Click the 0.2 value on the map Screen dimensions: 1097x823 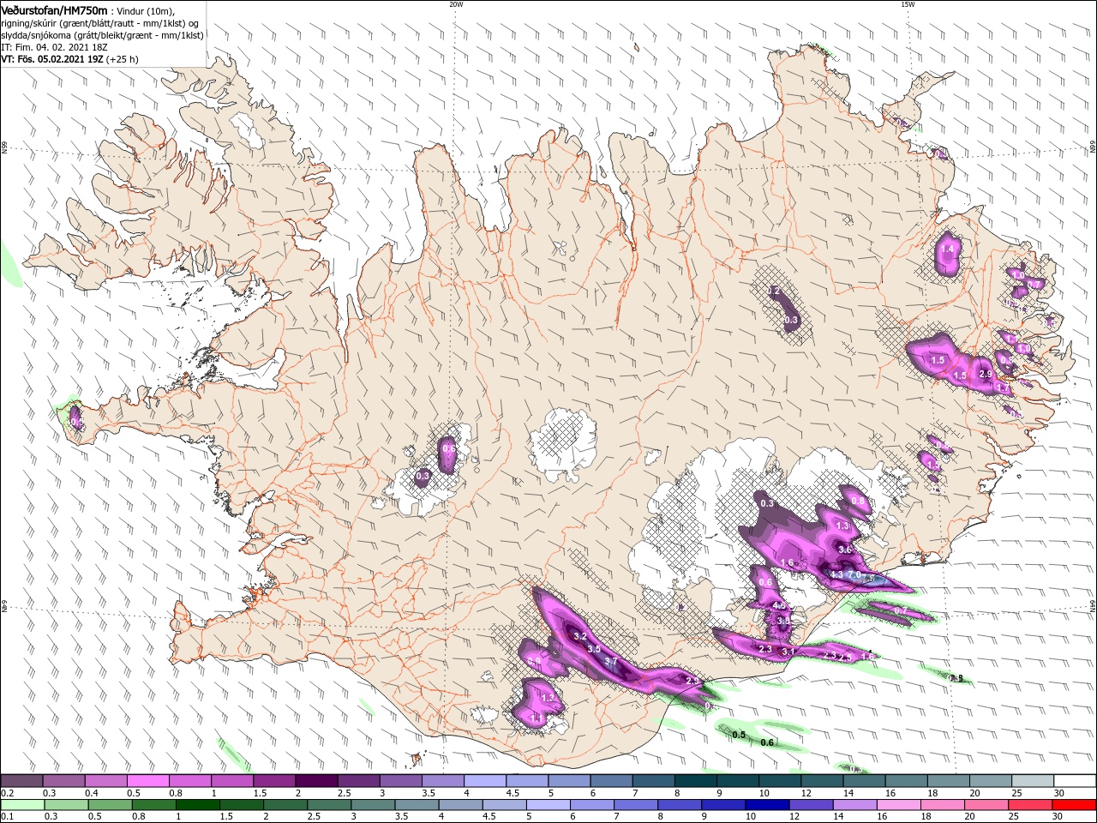coord(774,291)
